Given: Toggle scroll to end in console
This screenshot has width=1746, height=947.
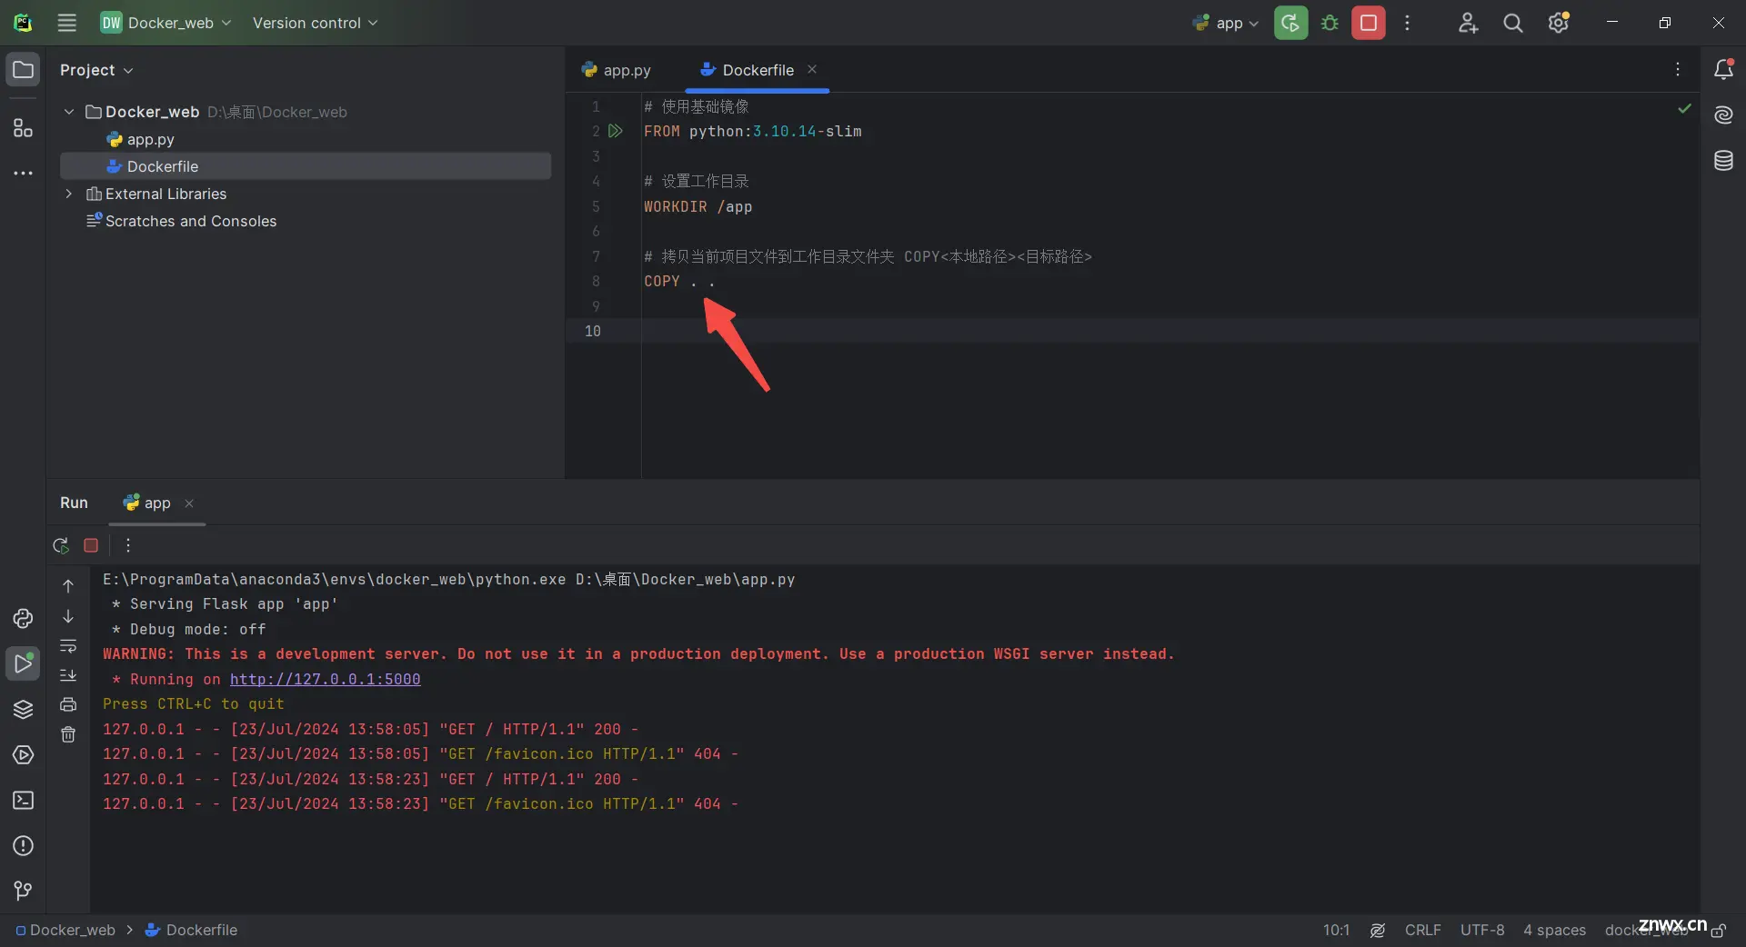Looking at the screenshot, I should [68, 675].
